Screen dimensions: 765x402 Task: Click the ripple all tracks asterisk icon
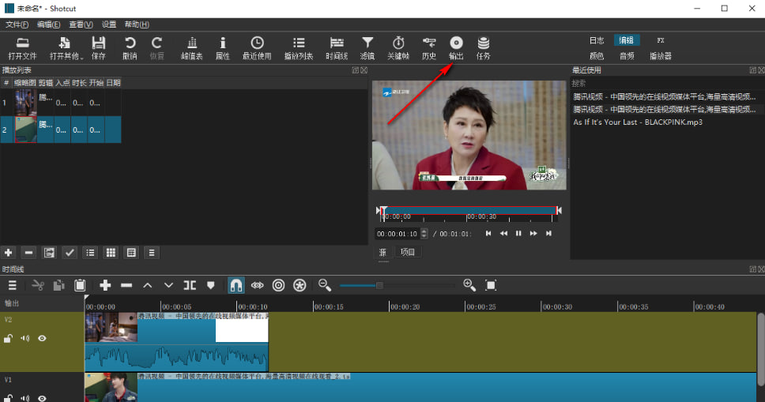(300, 285)
